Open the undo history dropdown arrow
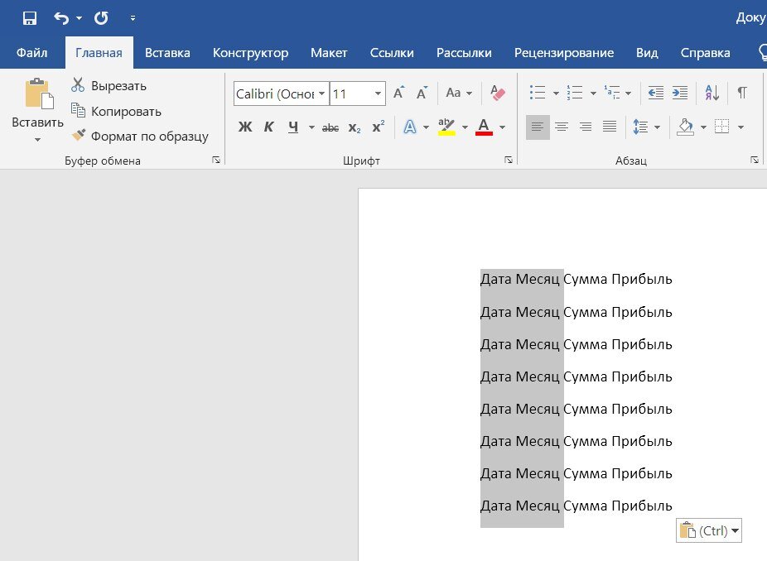This screenshot has width=767, height=561. coord(80,18)
